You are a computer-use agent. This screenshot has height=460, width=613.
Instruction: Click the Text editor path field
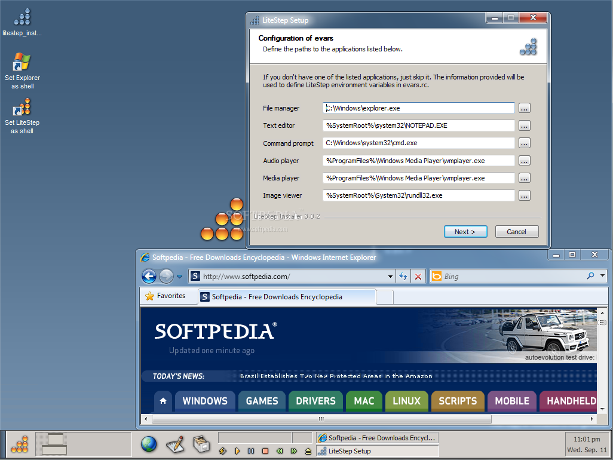click(419, 125)
